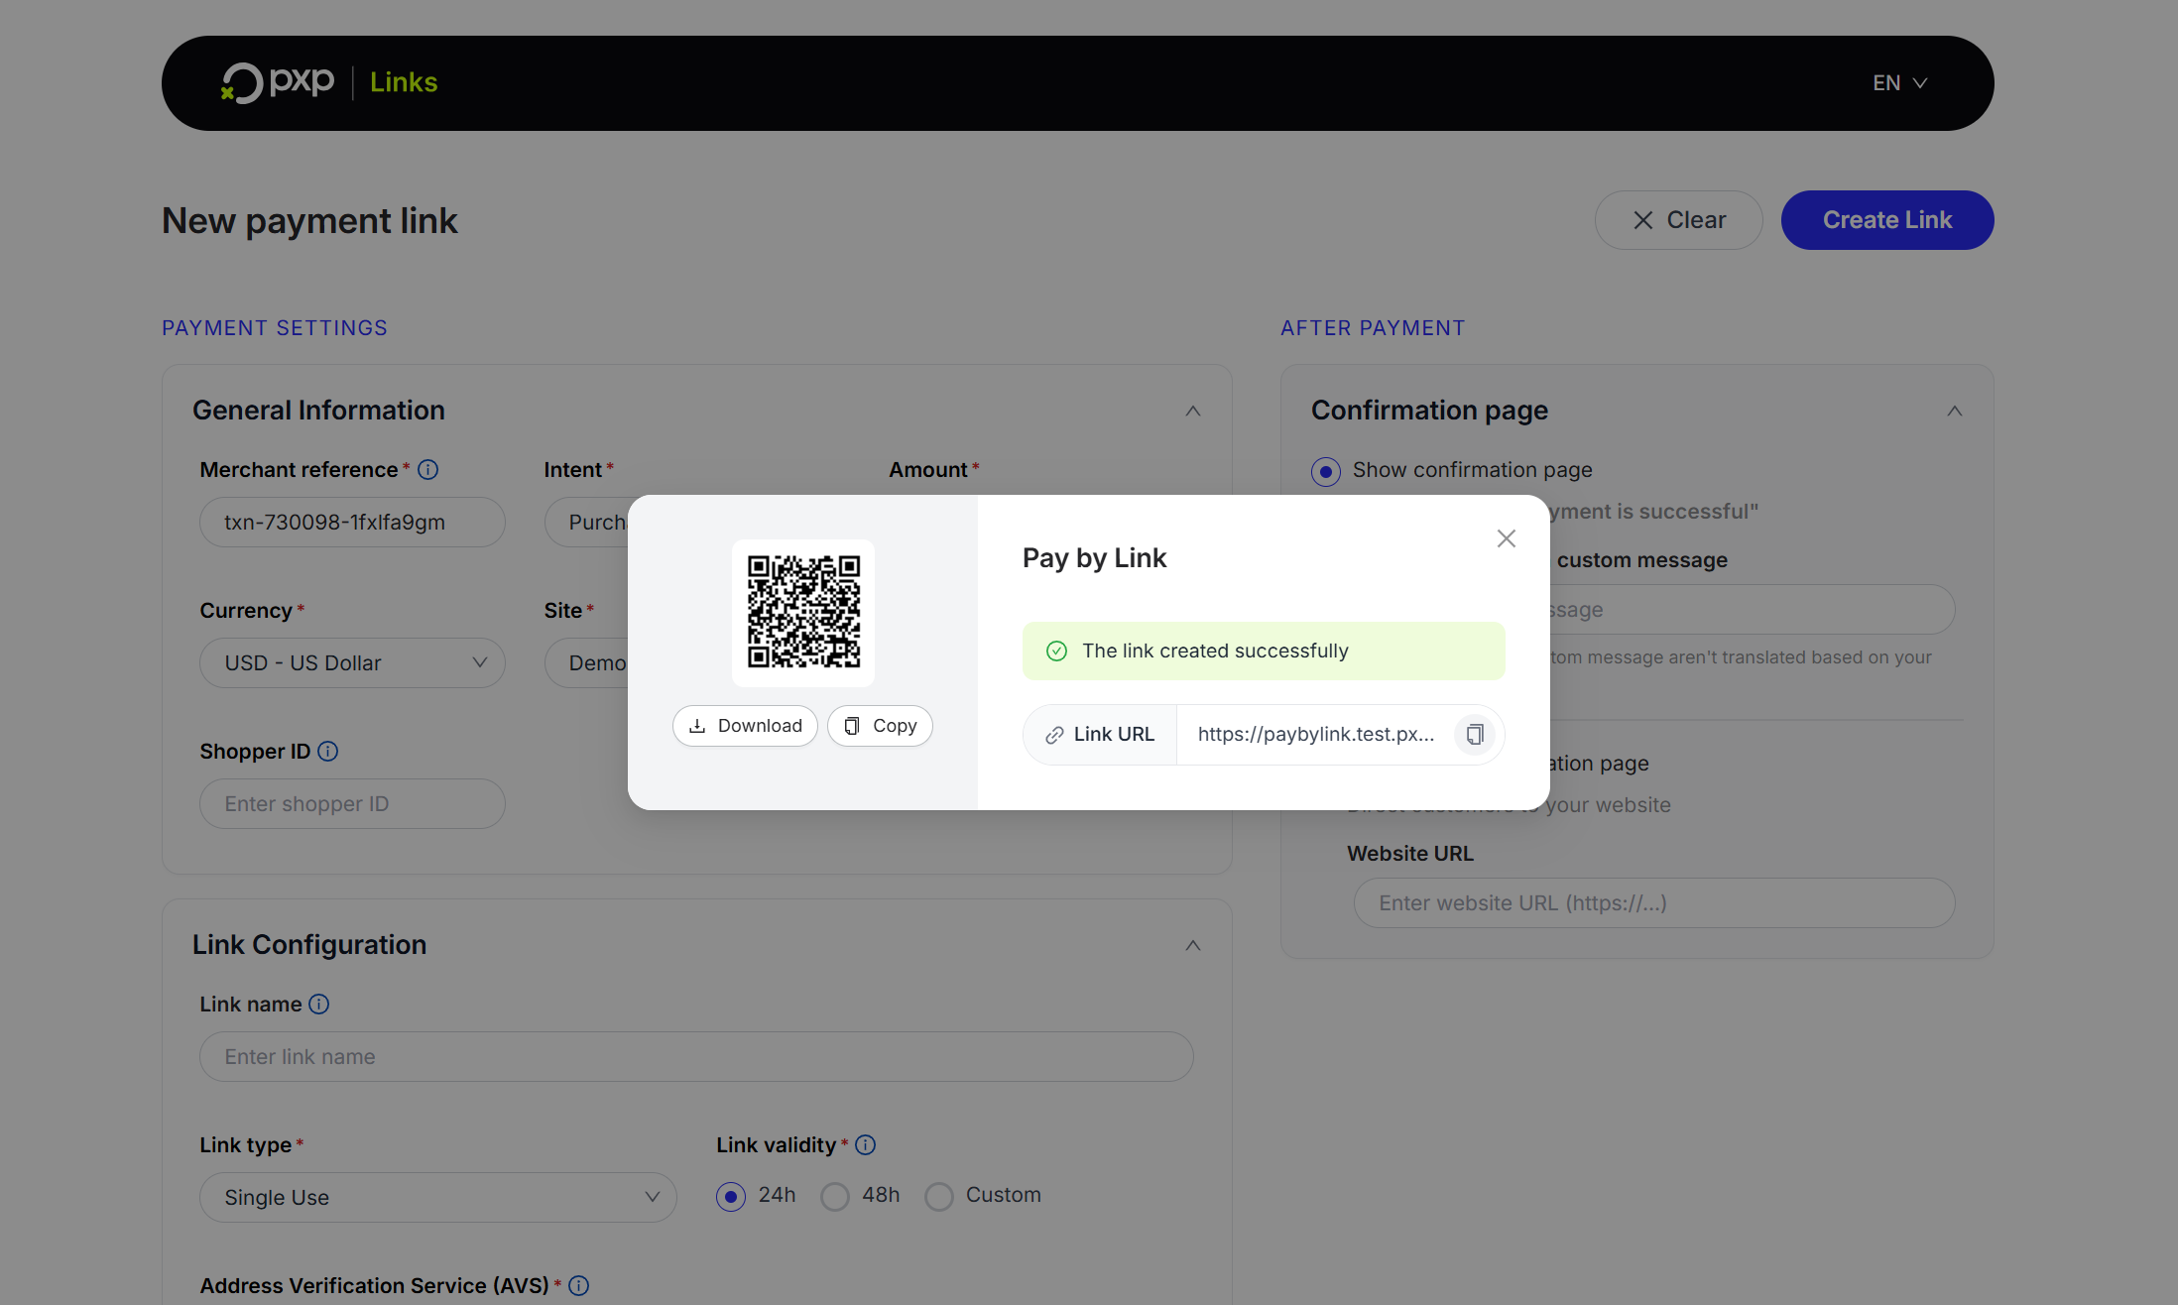Select the 48h link validity option
This screenshot has width=2178, height=1305.
pos(834,1197)
